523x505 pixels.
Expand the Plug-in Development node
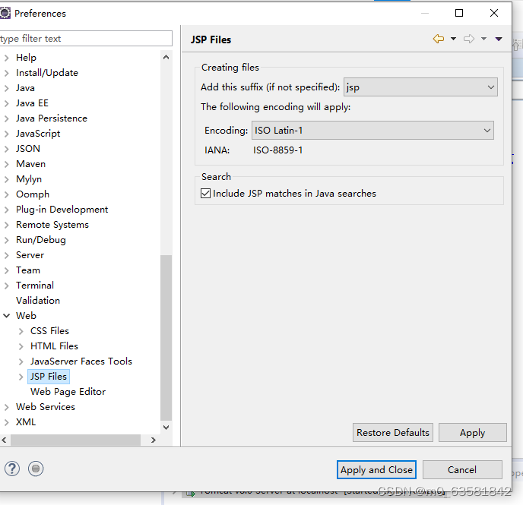coord(6,210)
